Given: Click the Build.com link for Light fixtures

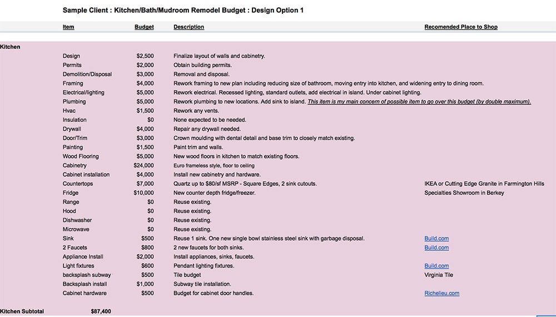Looking at the screenshot, I should tap(436, 266).
